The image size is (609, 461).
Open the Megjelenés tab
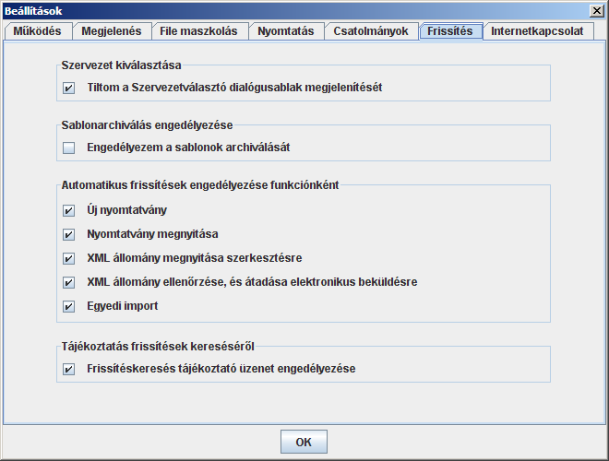point(112,31)
